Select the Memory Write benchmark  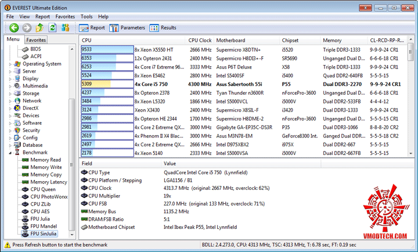tap(46, 167)
